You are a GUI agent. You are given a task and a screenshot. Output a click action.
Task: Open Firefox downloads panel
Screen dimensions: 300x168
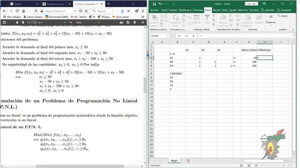[122, 11]
